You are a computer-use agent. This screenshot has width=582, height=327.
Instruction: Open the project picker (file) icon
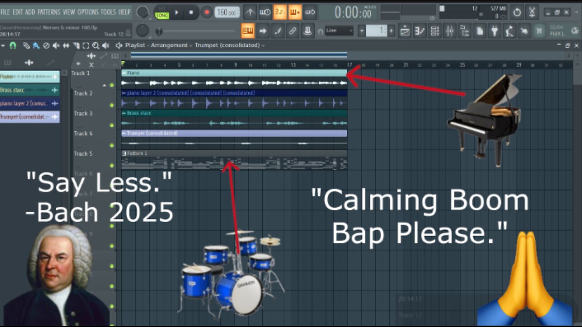(480, 31)
